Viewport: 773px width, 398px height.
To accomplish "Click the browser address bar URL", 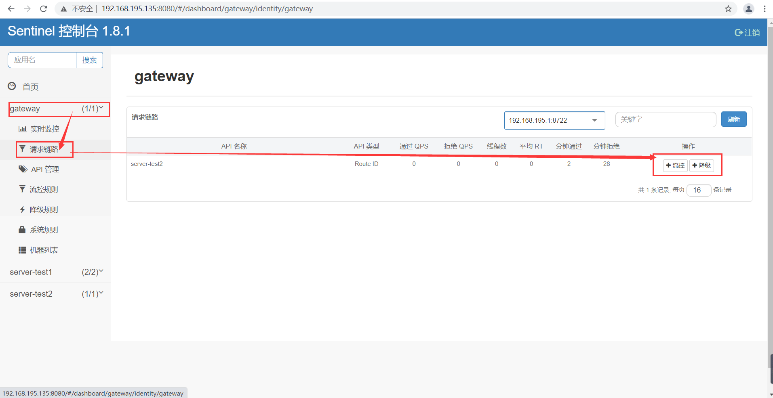I will 207,9.
